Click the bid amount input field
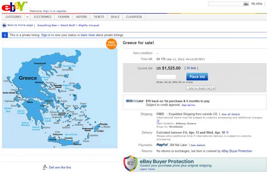This screenshot has width=267, height=174. pos(166,77)
